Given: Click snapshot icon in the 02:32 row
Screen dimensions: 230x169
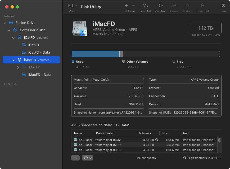Looking at the screenshot, I should 76,144.
